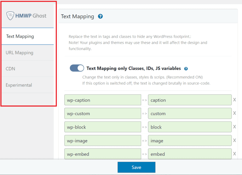
Task: Open the URL Mapping section
Action: (x=20, y=53)
